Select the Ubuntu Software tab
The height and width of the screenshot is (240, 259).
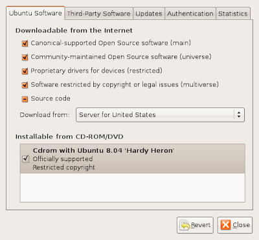click(36, 13)
